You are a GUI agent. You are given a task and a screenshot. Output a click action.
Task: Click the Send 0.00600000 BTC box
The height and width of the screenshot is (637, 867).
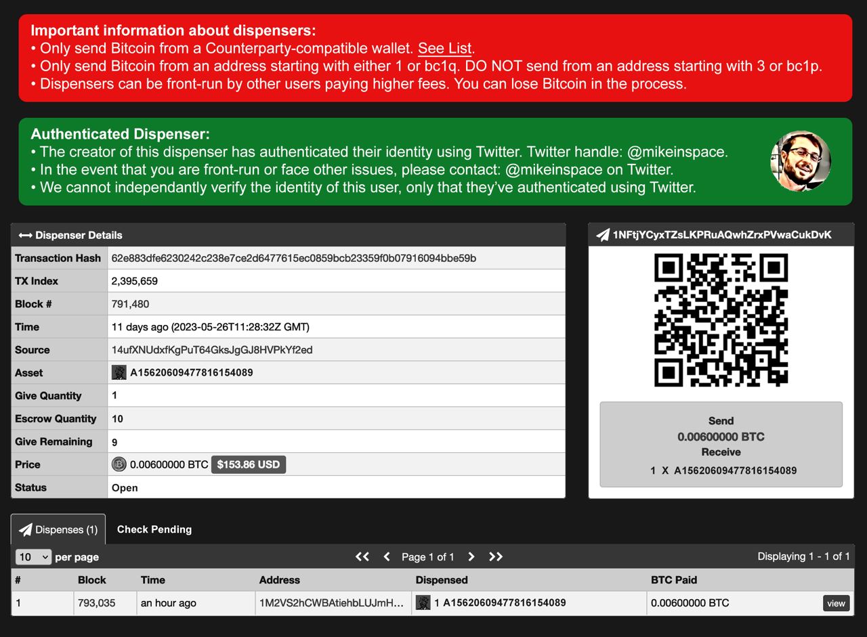click(x=721, y=445)
